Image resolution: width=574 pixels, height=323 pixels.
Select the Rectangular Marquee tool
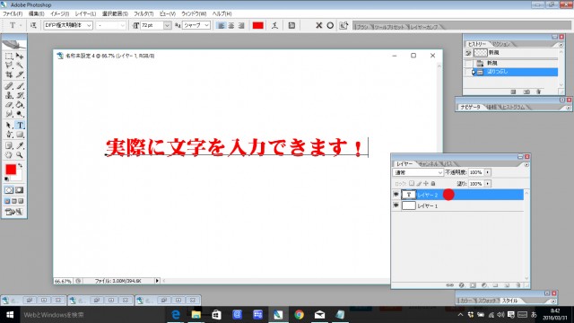click(9, 56)
